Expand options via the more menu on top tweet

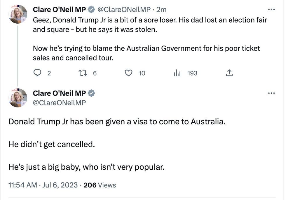pyautogui.click(x=272, y=9)
